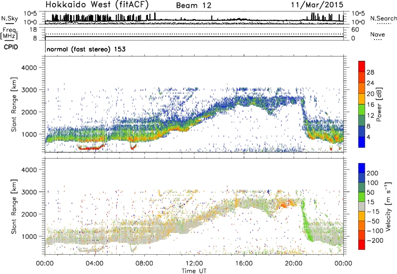Click the 'CPID' label
Viewport: 397px width, 274px height.
point(11,47)
